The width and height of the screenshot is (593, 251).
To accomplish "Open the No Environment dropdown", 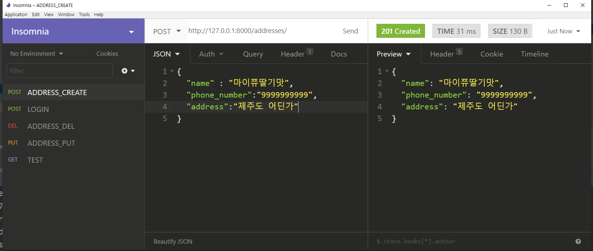I will click(37, 54).
